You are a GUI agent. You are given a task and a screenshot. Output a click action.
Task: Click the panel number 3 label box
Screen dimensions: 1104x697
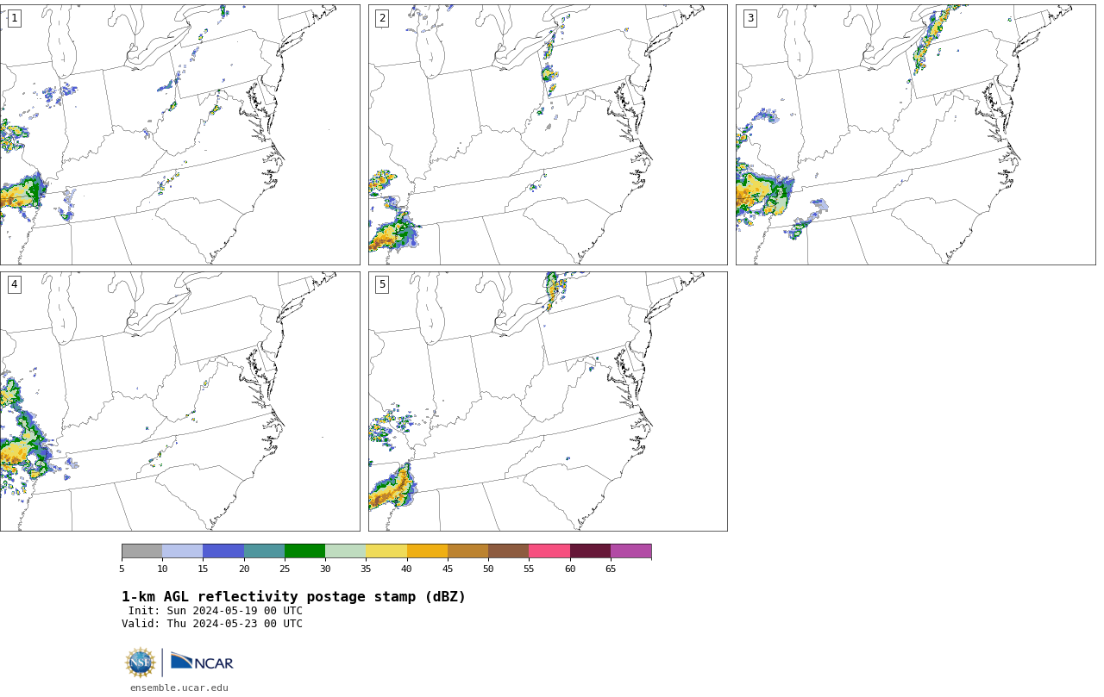coord(750,18)
